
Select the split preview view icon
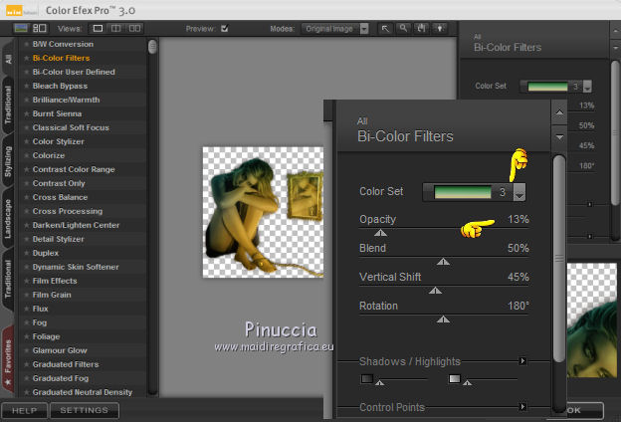(115, 29)
